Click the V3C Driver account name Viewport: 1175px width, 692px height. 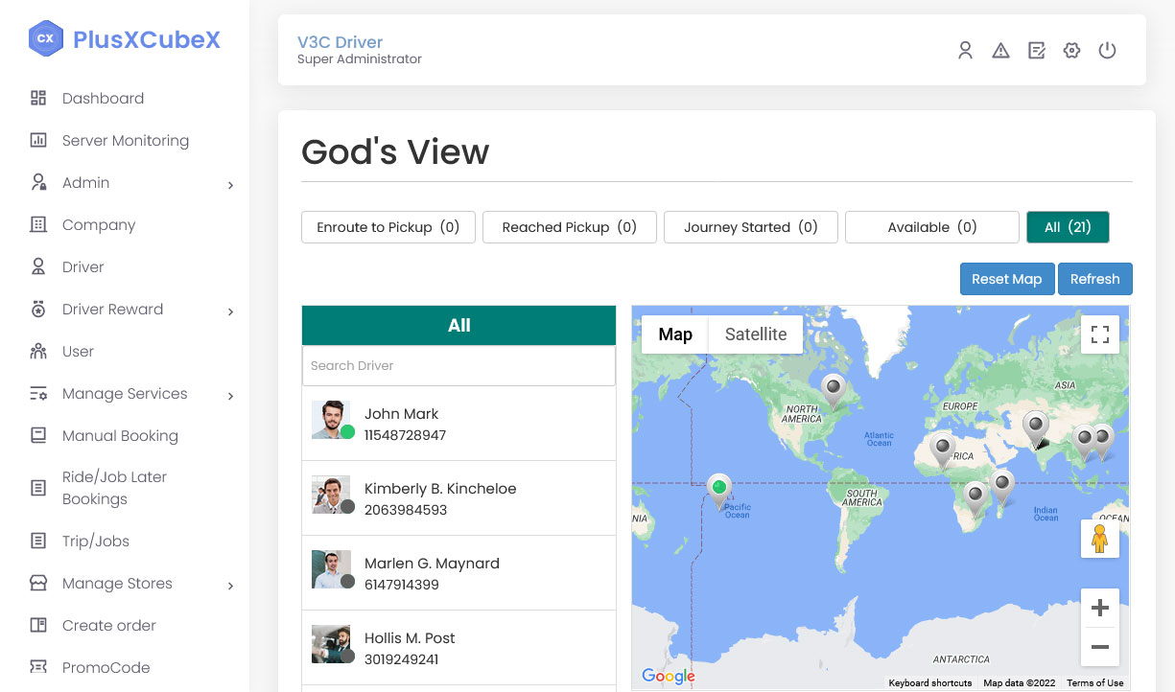click(340, 42)
